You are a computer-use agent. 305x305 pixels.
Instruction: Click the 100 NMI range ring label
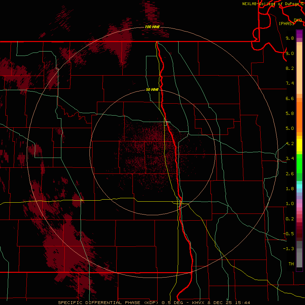[x=152, y=27]
